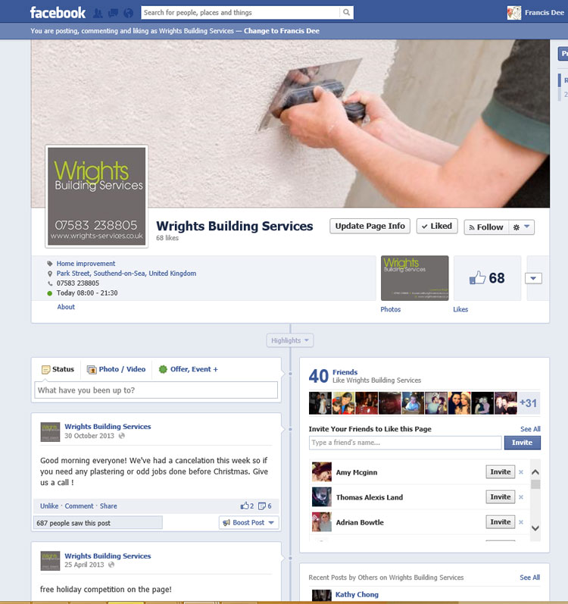Click page avatar on 25 April post
This screenshot has width=568, height=604.
tap(50, 561)
